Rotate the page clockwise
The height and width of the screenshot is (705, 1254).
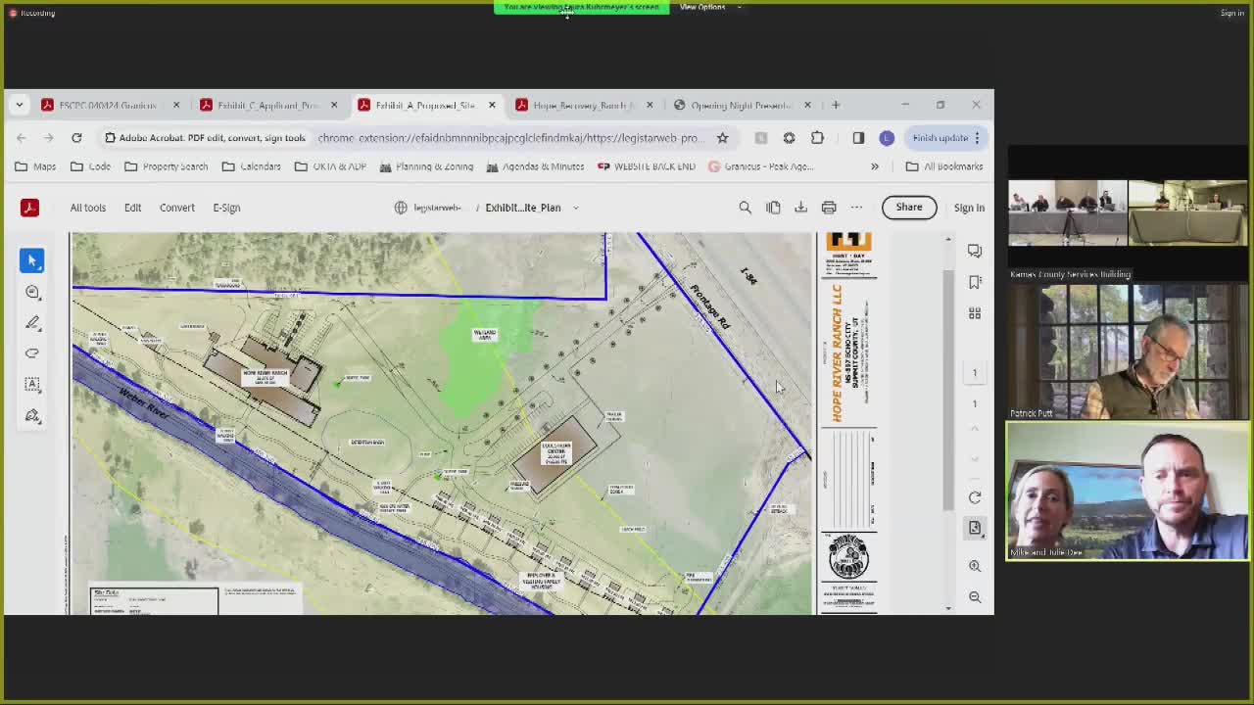tap(975, 497)
